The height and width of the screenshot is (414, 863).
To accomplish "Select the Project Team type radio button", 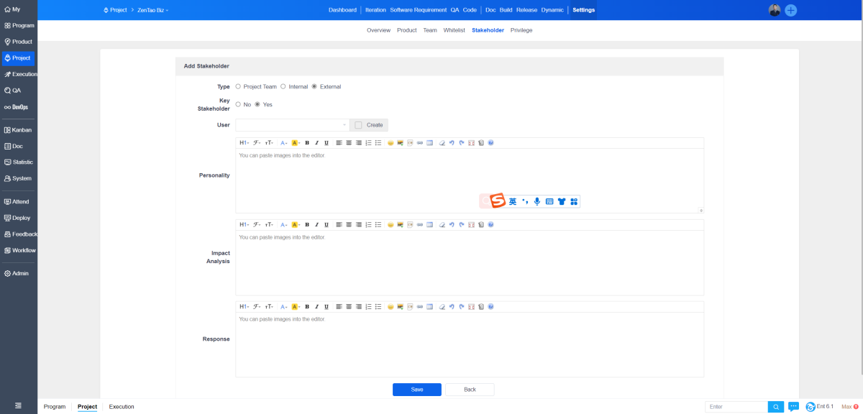I will [x=238, y=87].
